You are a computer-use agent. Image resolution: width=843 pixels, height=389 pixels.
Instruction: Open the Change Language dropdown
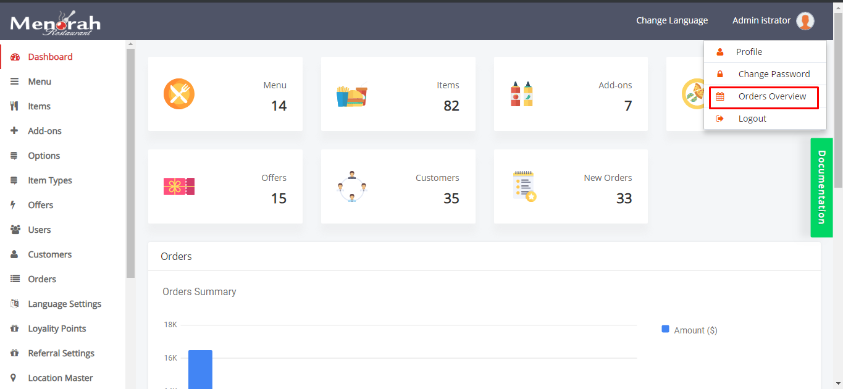pos(672,20)
